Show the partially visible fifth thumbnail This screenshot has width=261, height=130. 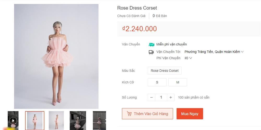click(99, 120)
